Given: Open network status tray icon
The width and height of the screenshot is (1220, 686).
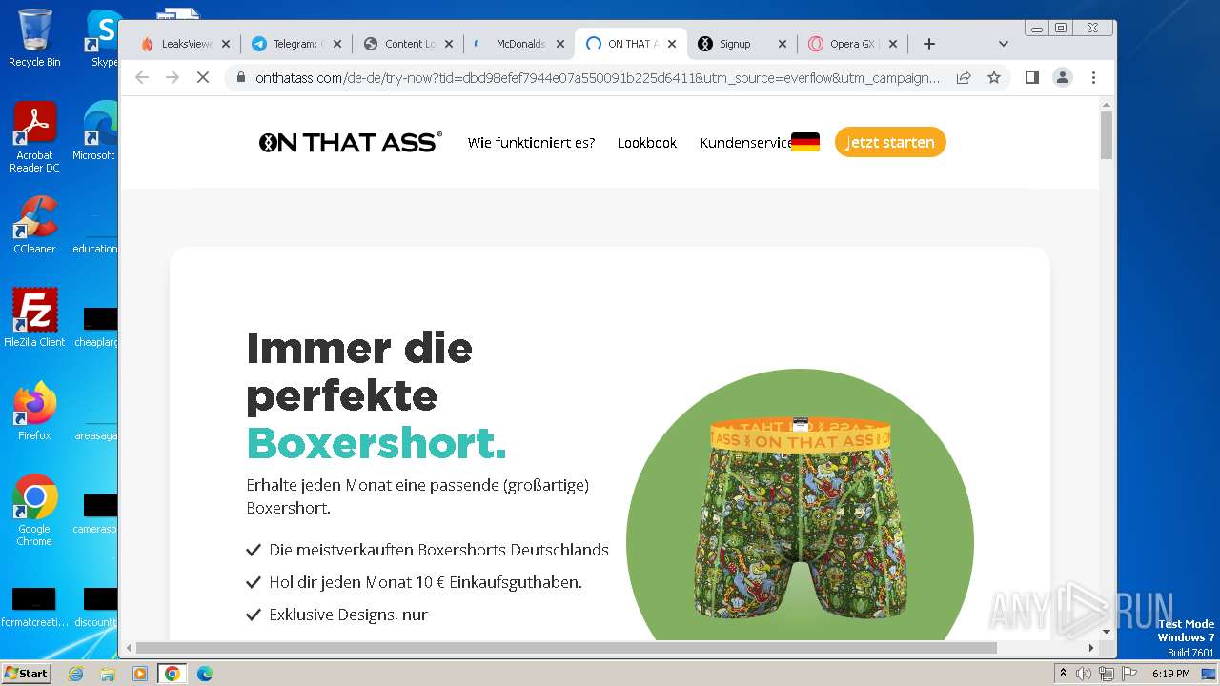Looking at the screenshot, I should (x=1106, y=674).
